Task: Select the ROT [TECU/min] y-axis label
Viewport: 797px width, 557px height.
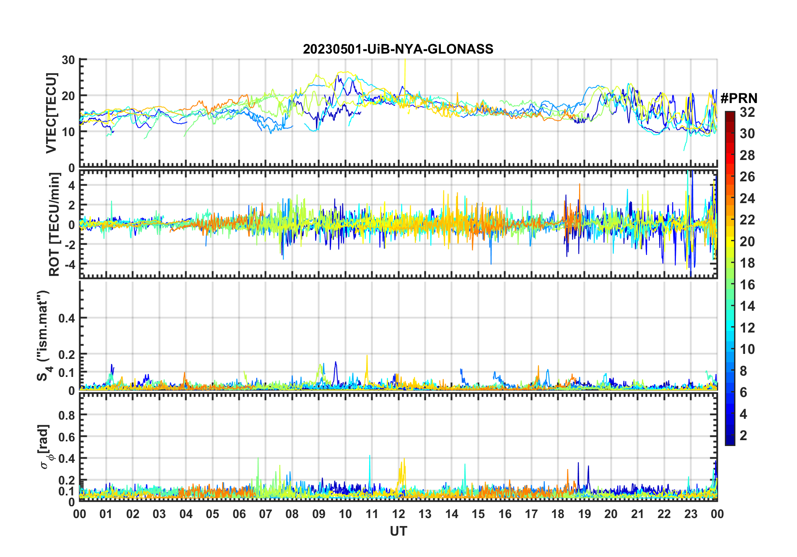Action: tap(54, 224)
